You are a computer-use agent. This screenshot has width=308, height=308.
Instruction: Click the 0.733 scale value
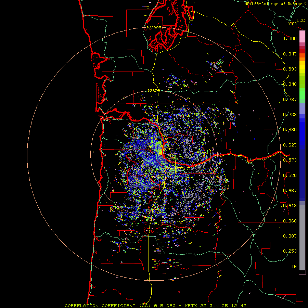[x=290, y=115]
